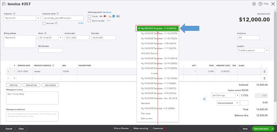This screenshot has height=132, width=277.
Task: Click the 12,000 rate cell in line 1
Action: [x=206, y=72]
